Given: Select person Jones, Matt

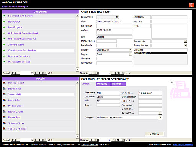Looking at the screenshot, I should (x=15, y=94).
